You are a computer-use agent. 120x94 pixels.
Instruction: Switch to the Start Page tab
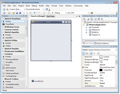[50, 16]
